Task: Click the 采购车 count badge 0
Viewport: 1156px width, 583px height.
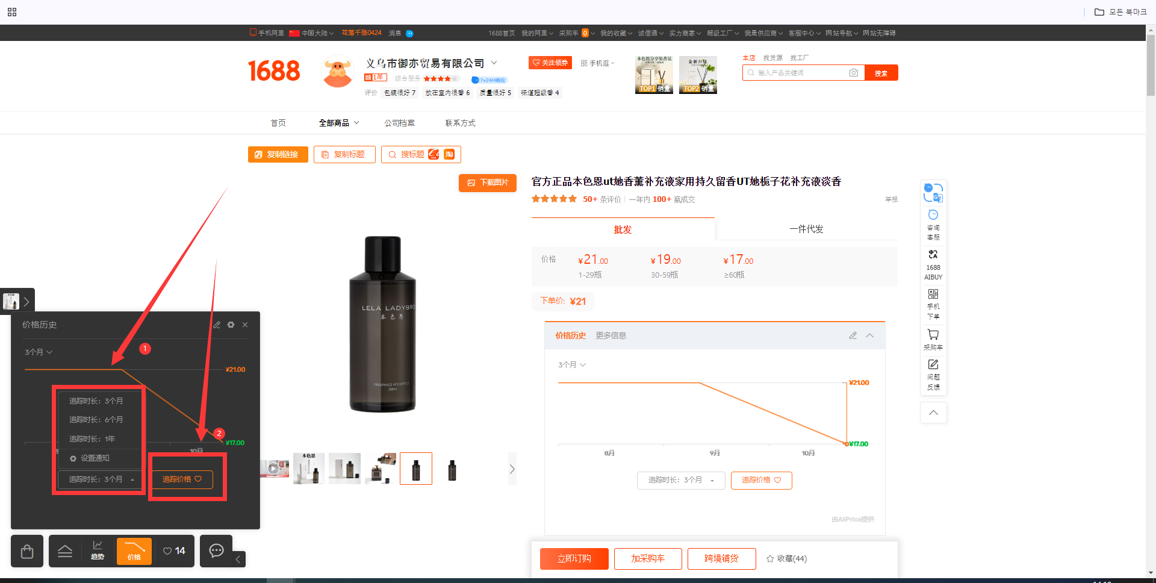Action: [585, 33]
